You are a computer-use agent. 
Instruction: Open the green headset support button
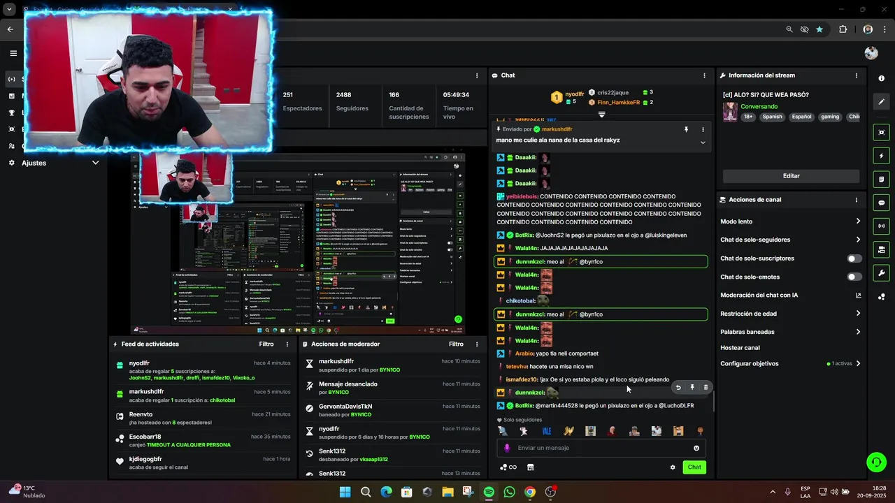click(x=876, y=462)
